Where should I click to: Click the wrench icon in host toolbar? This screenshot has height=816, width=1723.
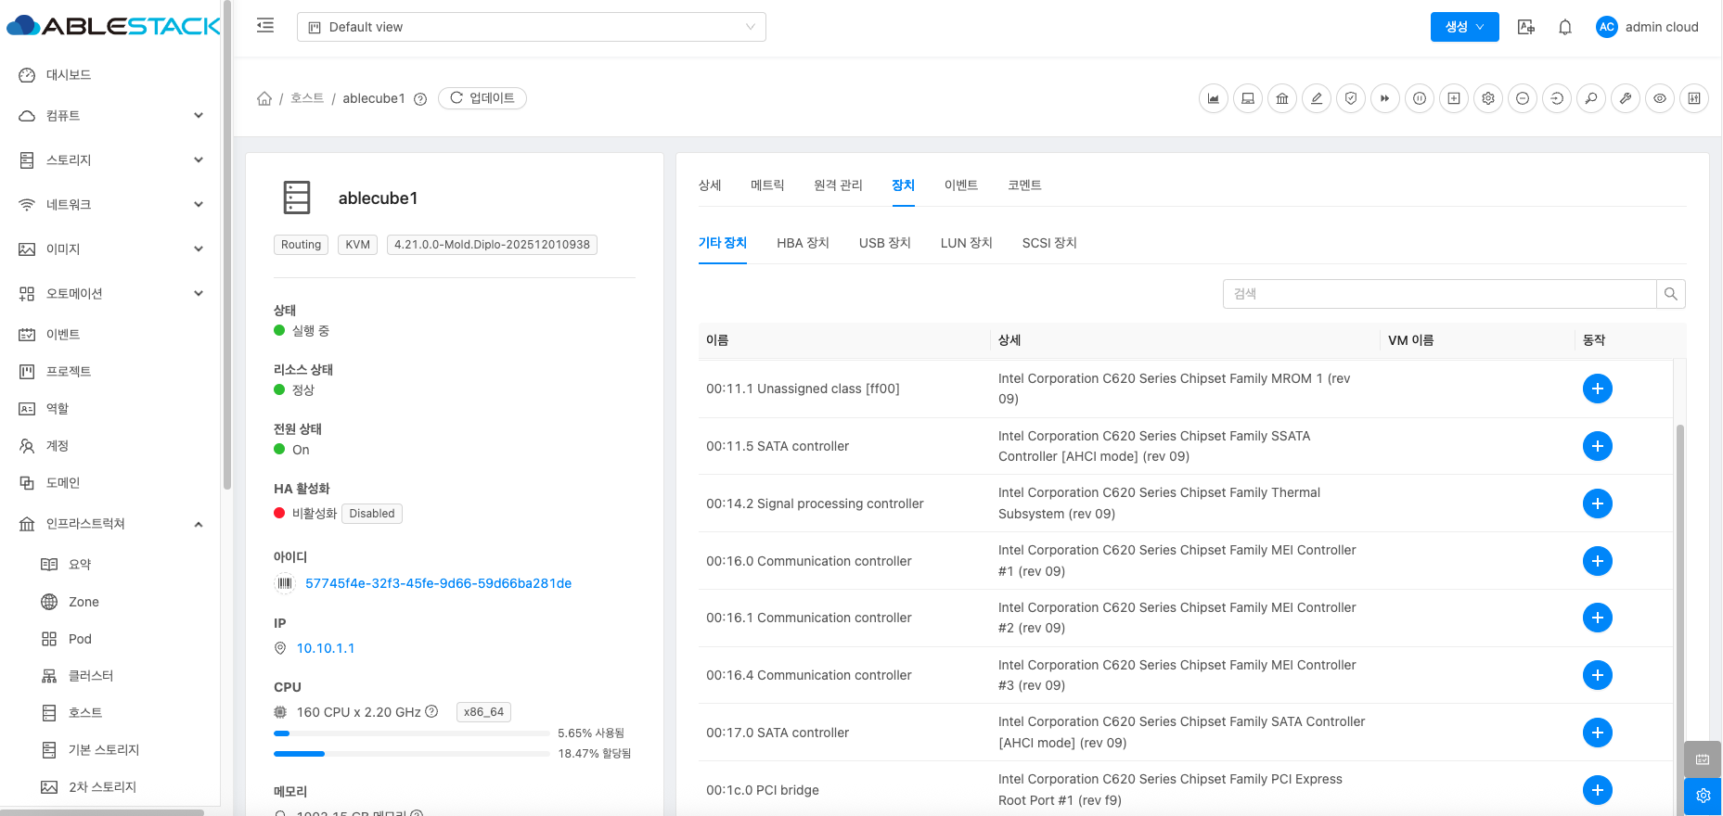pyautogui.click(x=1625, y=98)
